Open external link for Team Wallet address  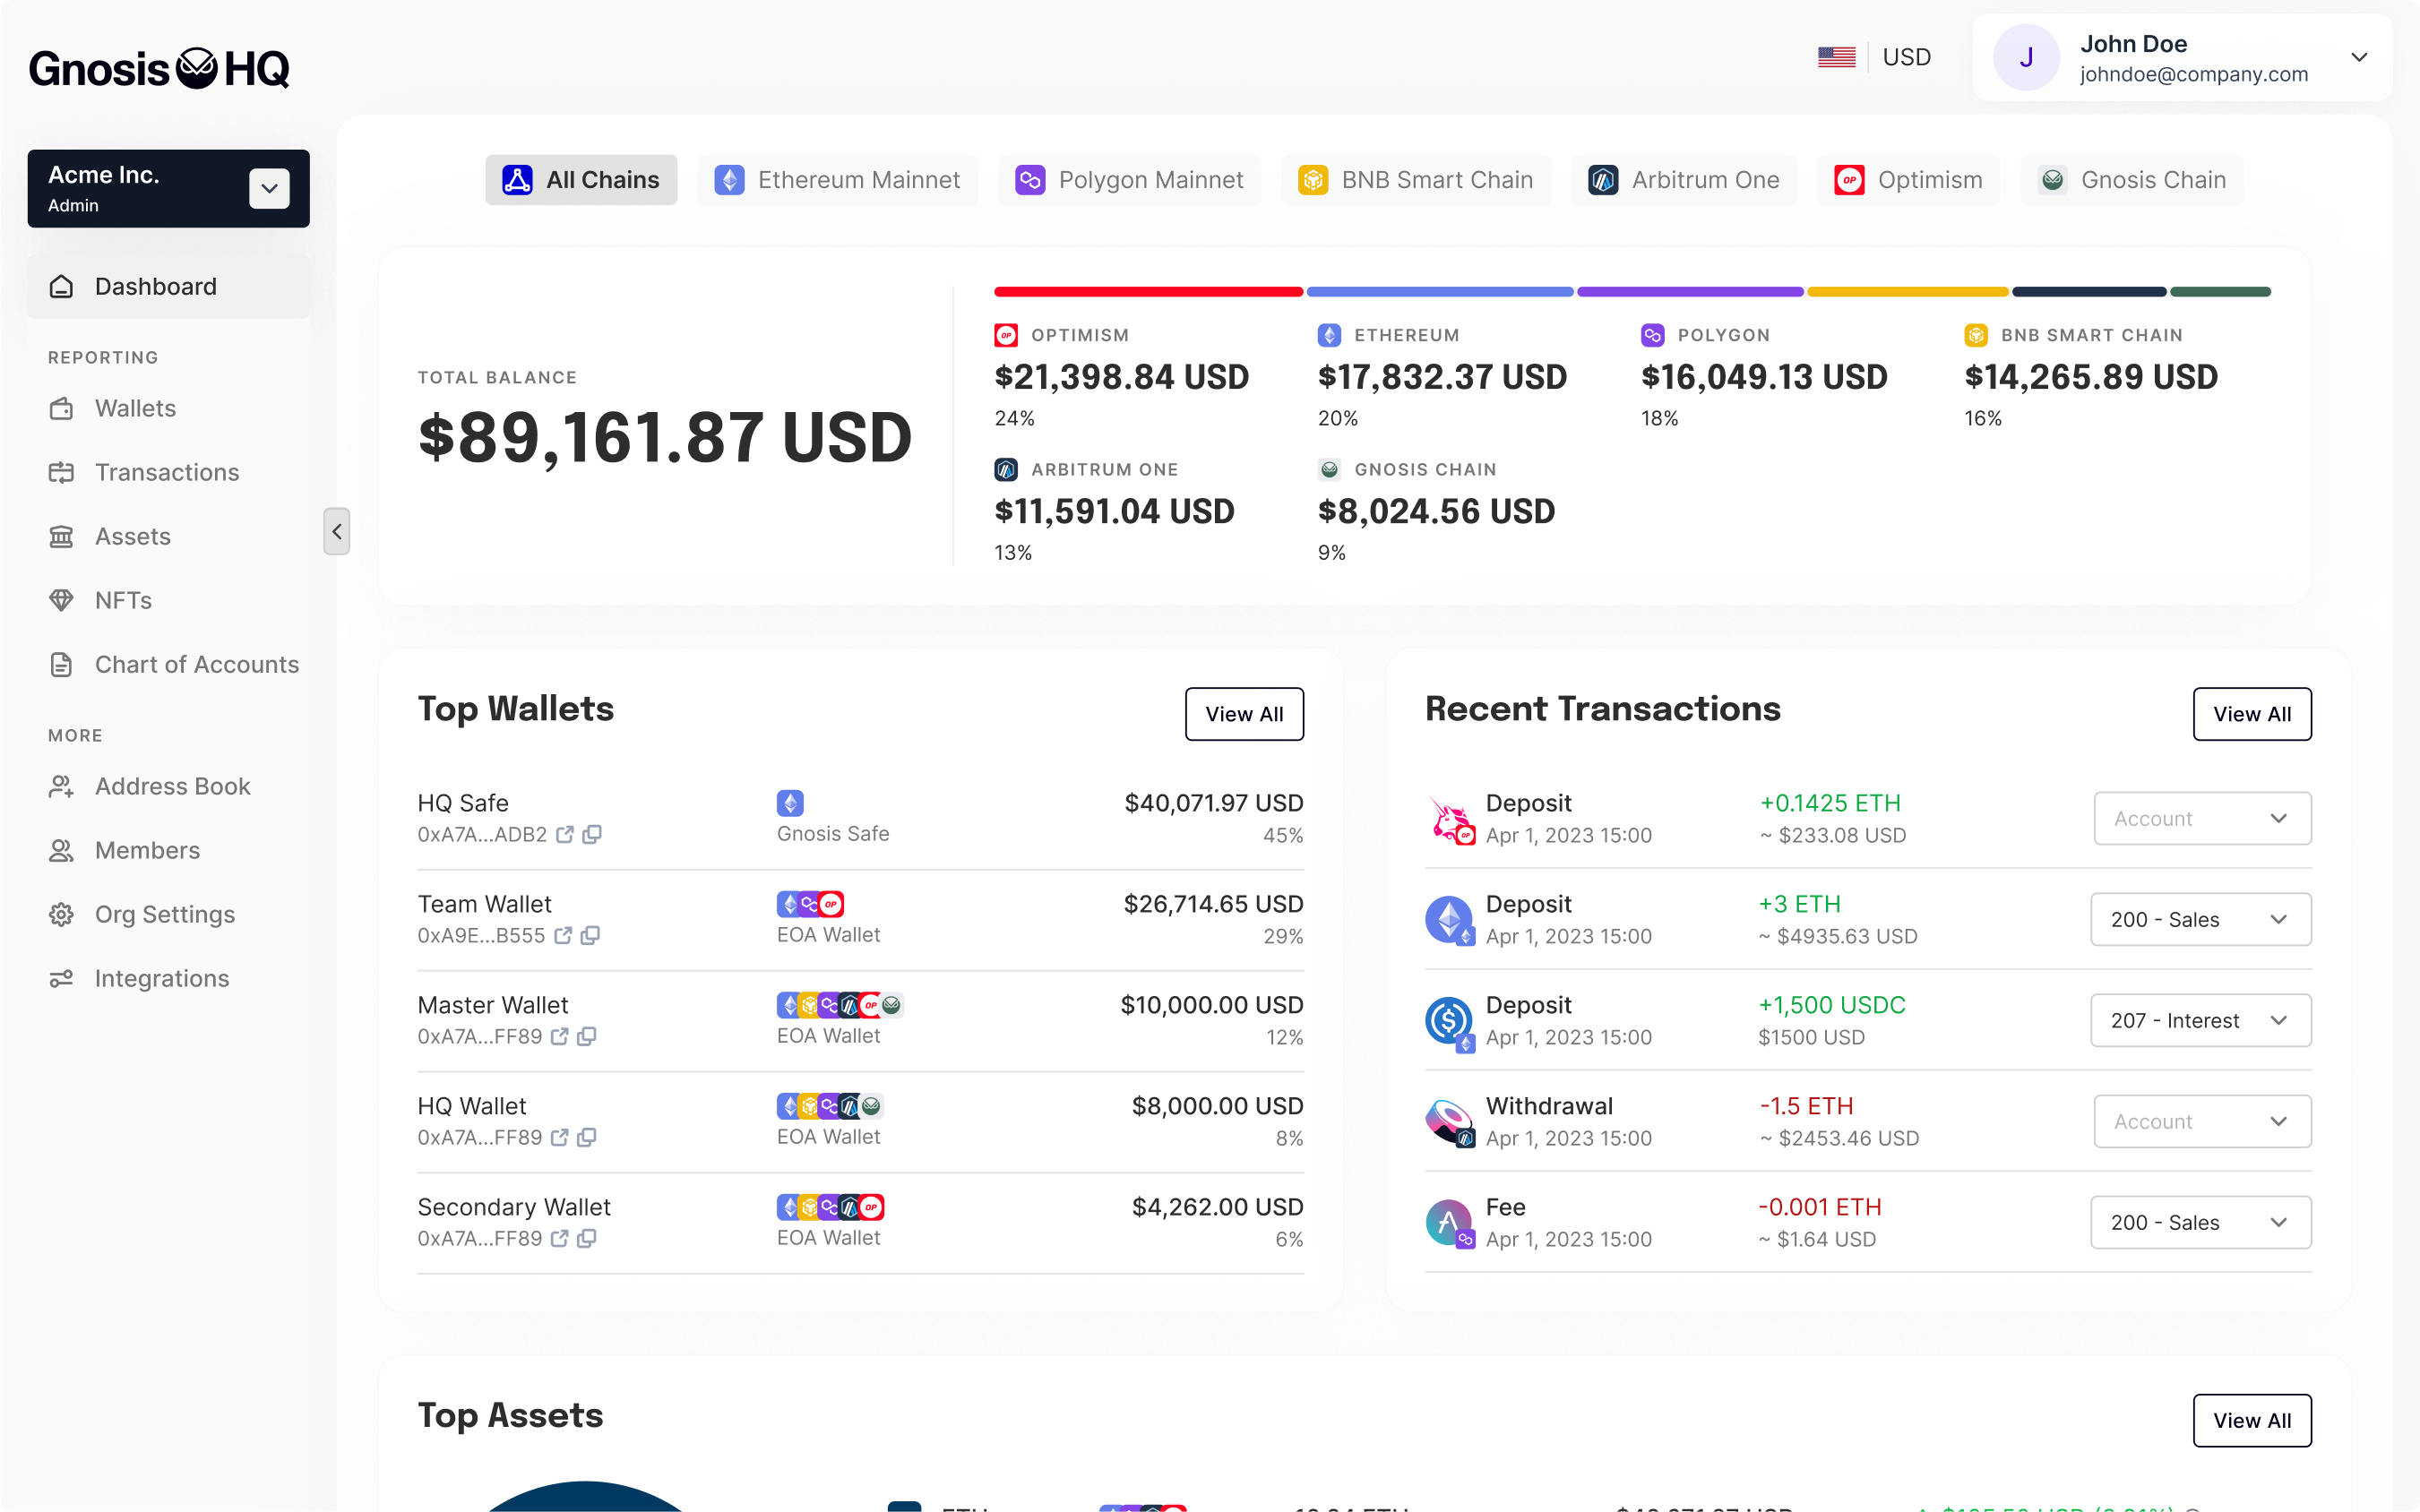point(563,935)
